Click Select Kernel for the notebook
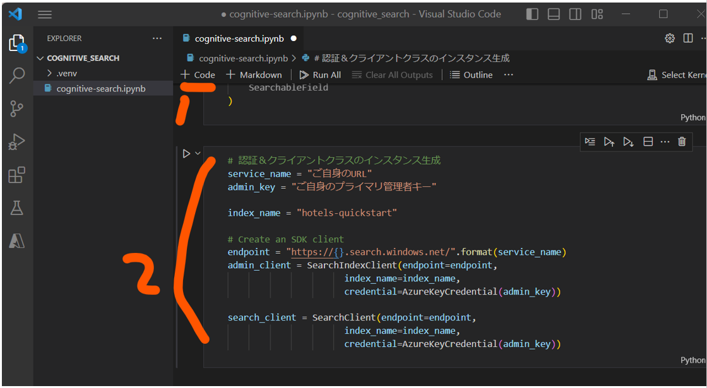The image size is (707, 388). coord(677,75)
